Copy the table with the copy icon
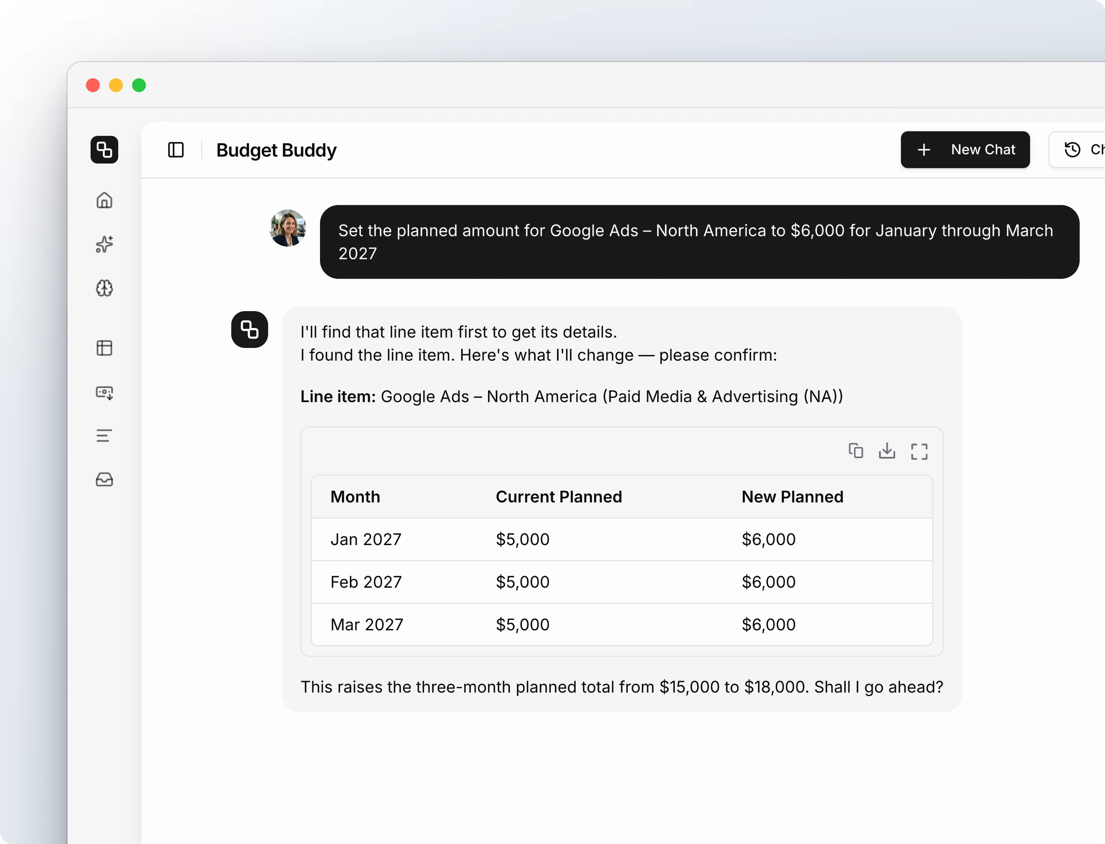Screen dimensions: 1105x844 click(855, 451)
